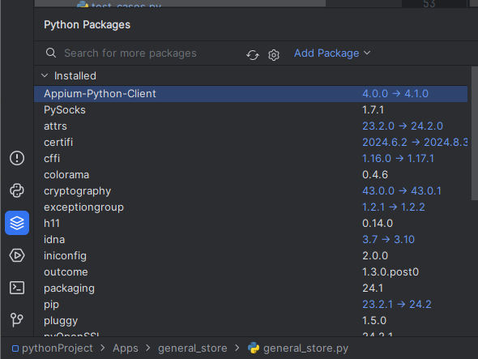Click packaging version 24.1
This screenshot has width=478, height=359.
pos(373,288)
